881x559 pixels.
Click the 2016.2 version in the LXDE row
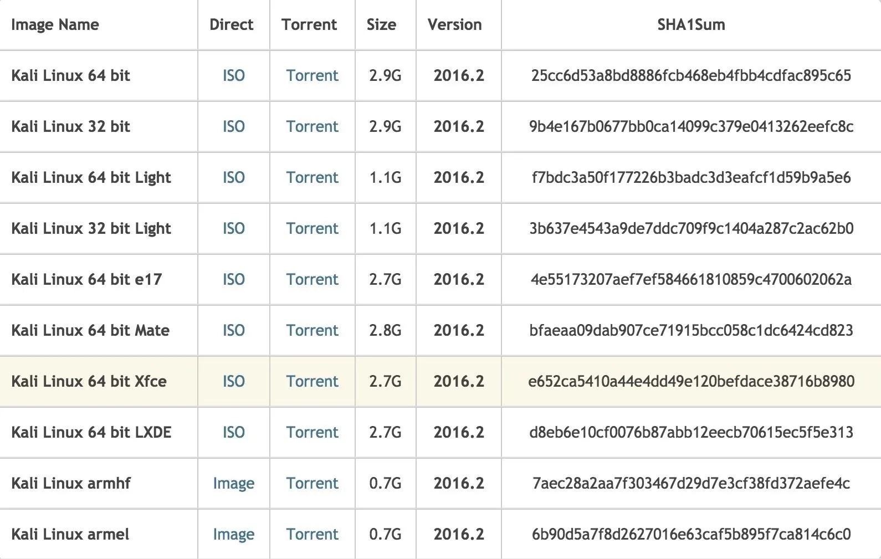459,432
